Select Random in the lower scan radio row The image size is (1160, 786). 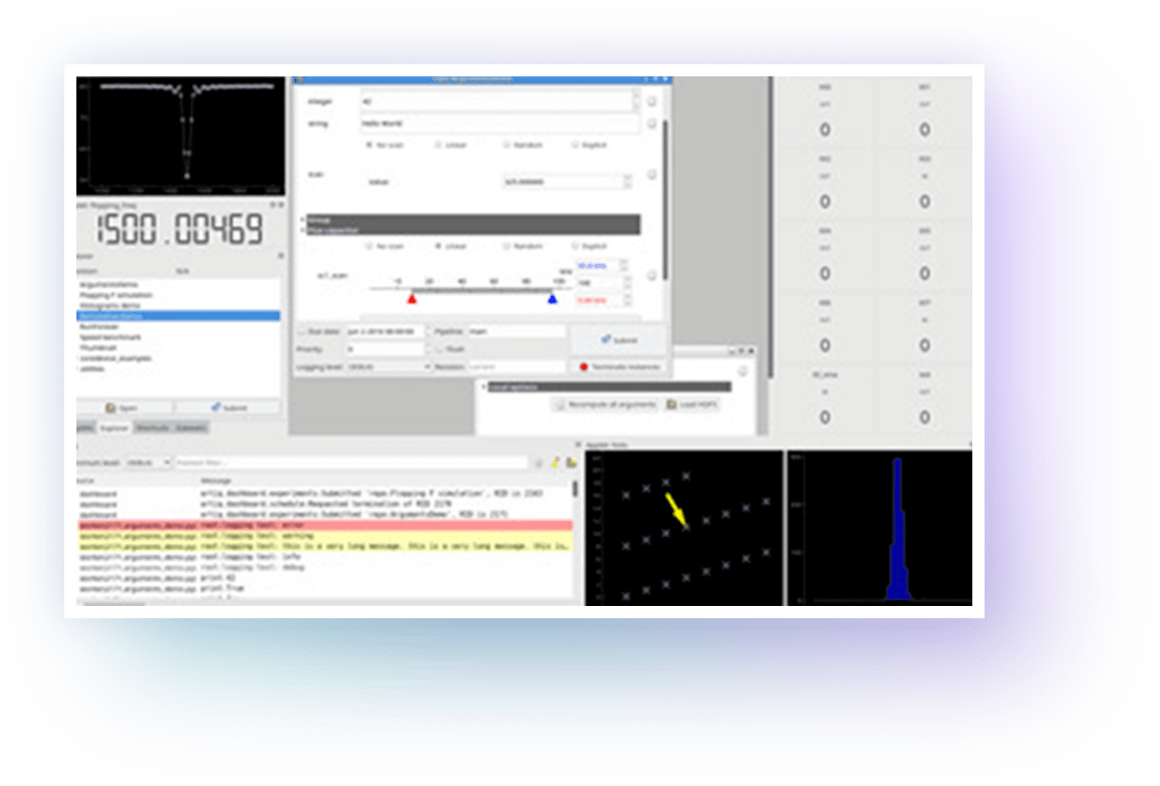(x=524, y=246)
